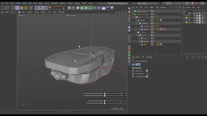
Task: Click the Extrude generator icon
Action: [x=82, y=8]
